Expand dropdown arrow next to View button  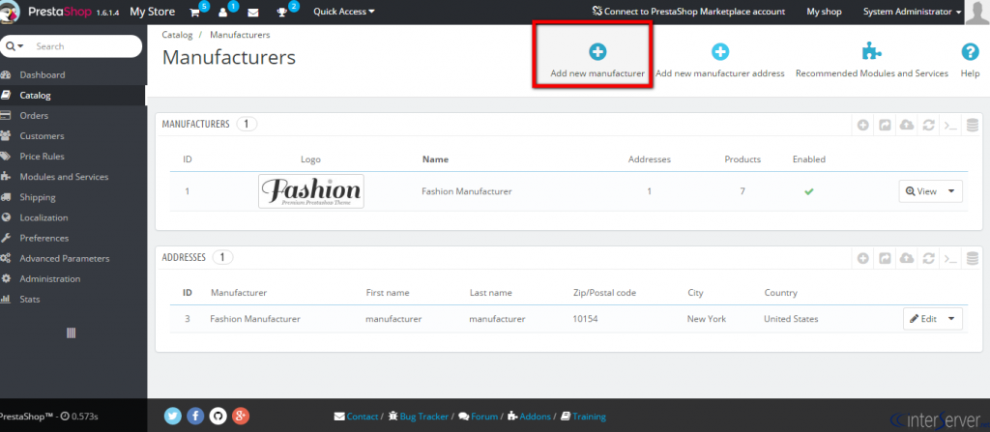coord(951,191)
